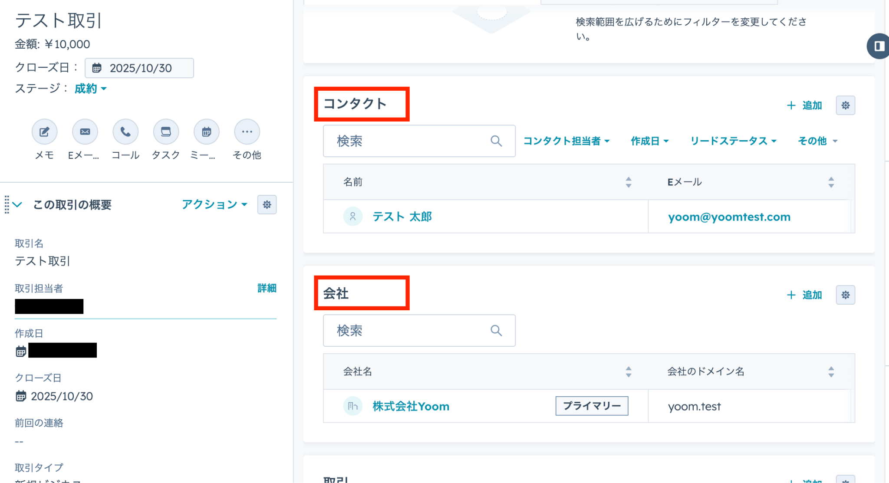Open the その他 more actions icon
Screen dimensions: 889x483
[247, 131]
